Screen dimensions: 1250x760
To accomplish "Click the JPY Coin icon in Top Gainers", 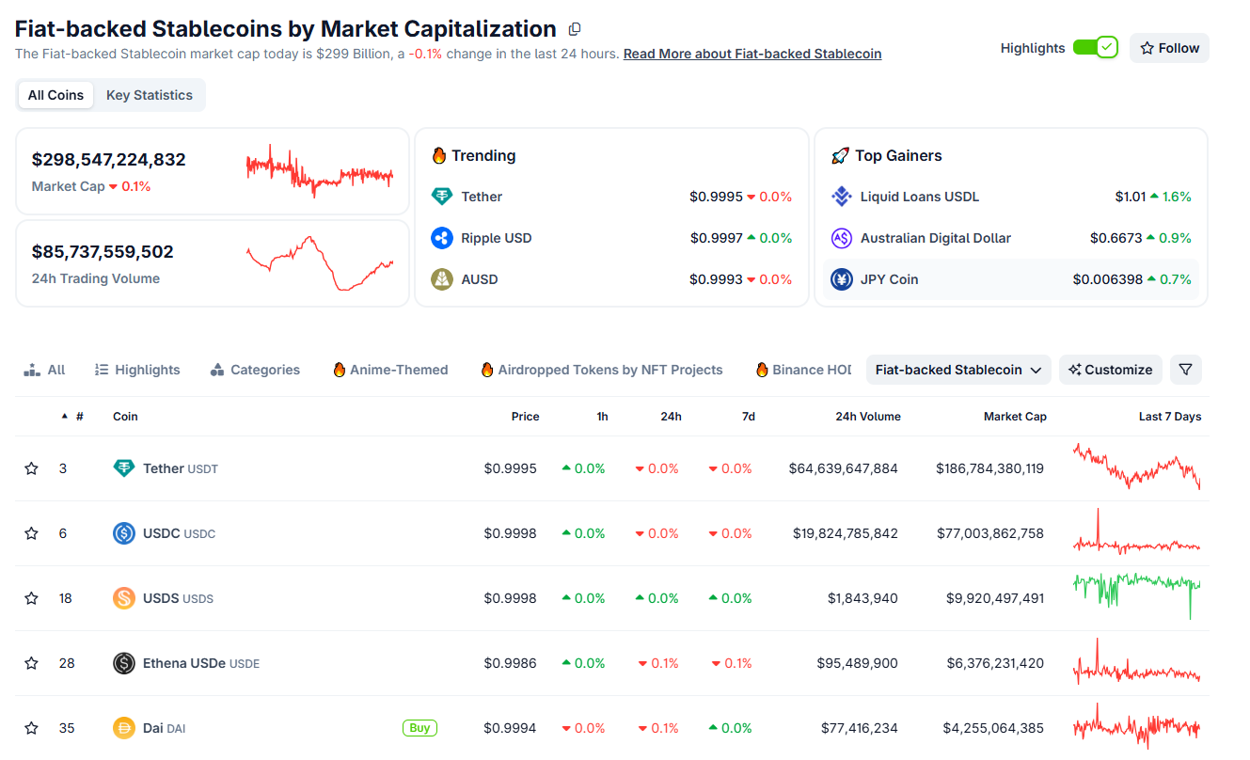I will 842,279.
